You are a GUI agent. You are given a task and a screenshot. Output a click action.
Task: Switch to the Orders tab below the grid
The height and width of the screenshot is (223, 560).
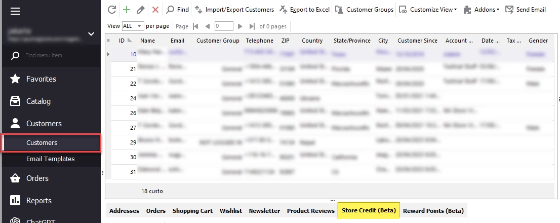click(x=156, y=211)
